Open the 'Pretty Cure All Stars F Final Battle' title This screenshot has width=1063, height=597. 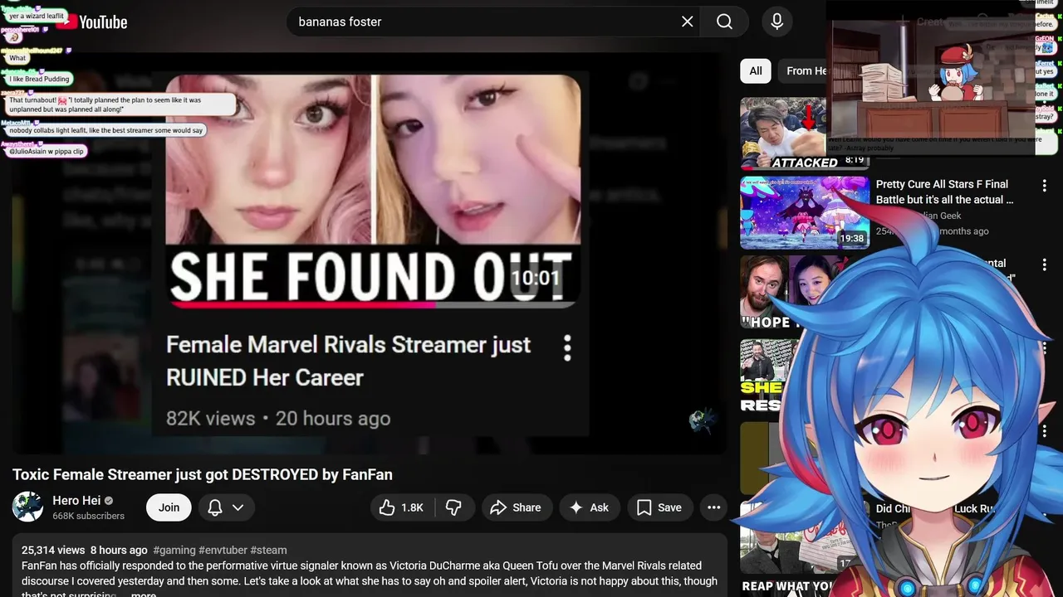coord(944,192)
